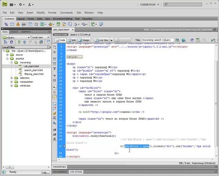219x176 pixels.
Task: Open the Log button in status bar
Action: 45,172
